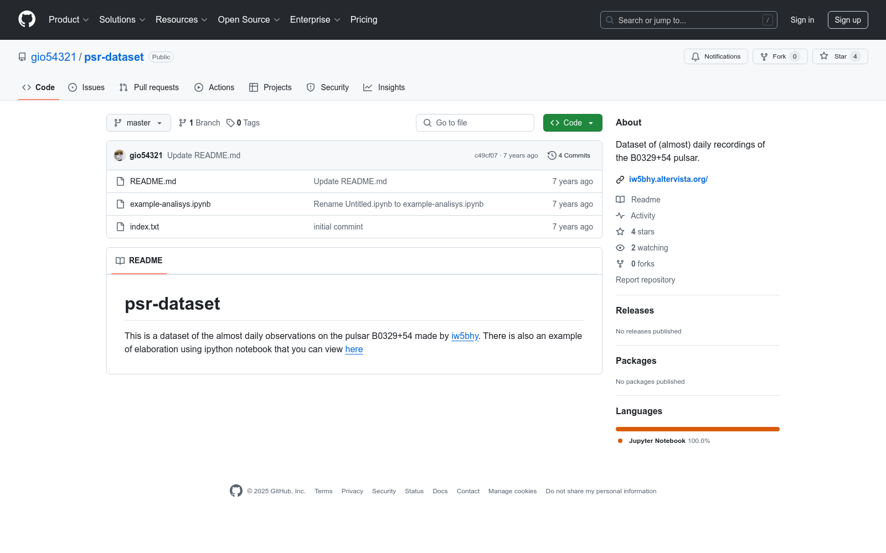The image size is (886, 553).
Task: Open the gio54321 owner profile link
Action: pyautogui.click(x=53, y=57)
